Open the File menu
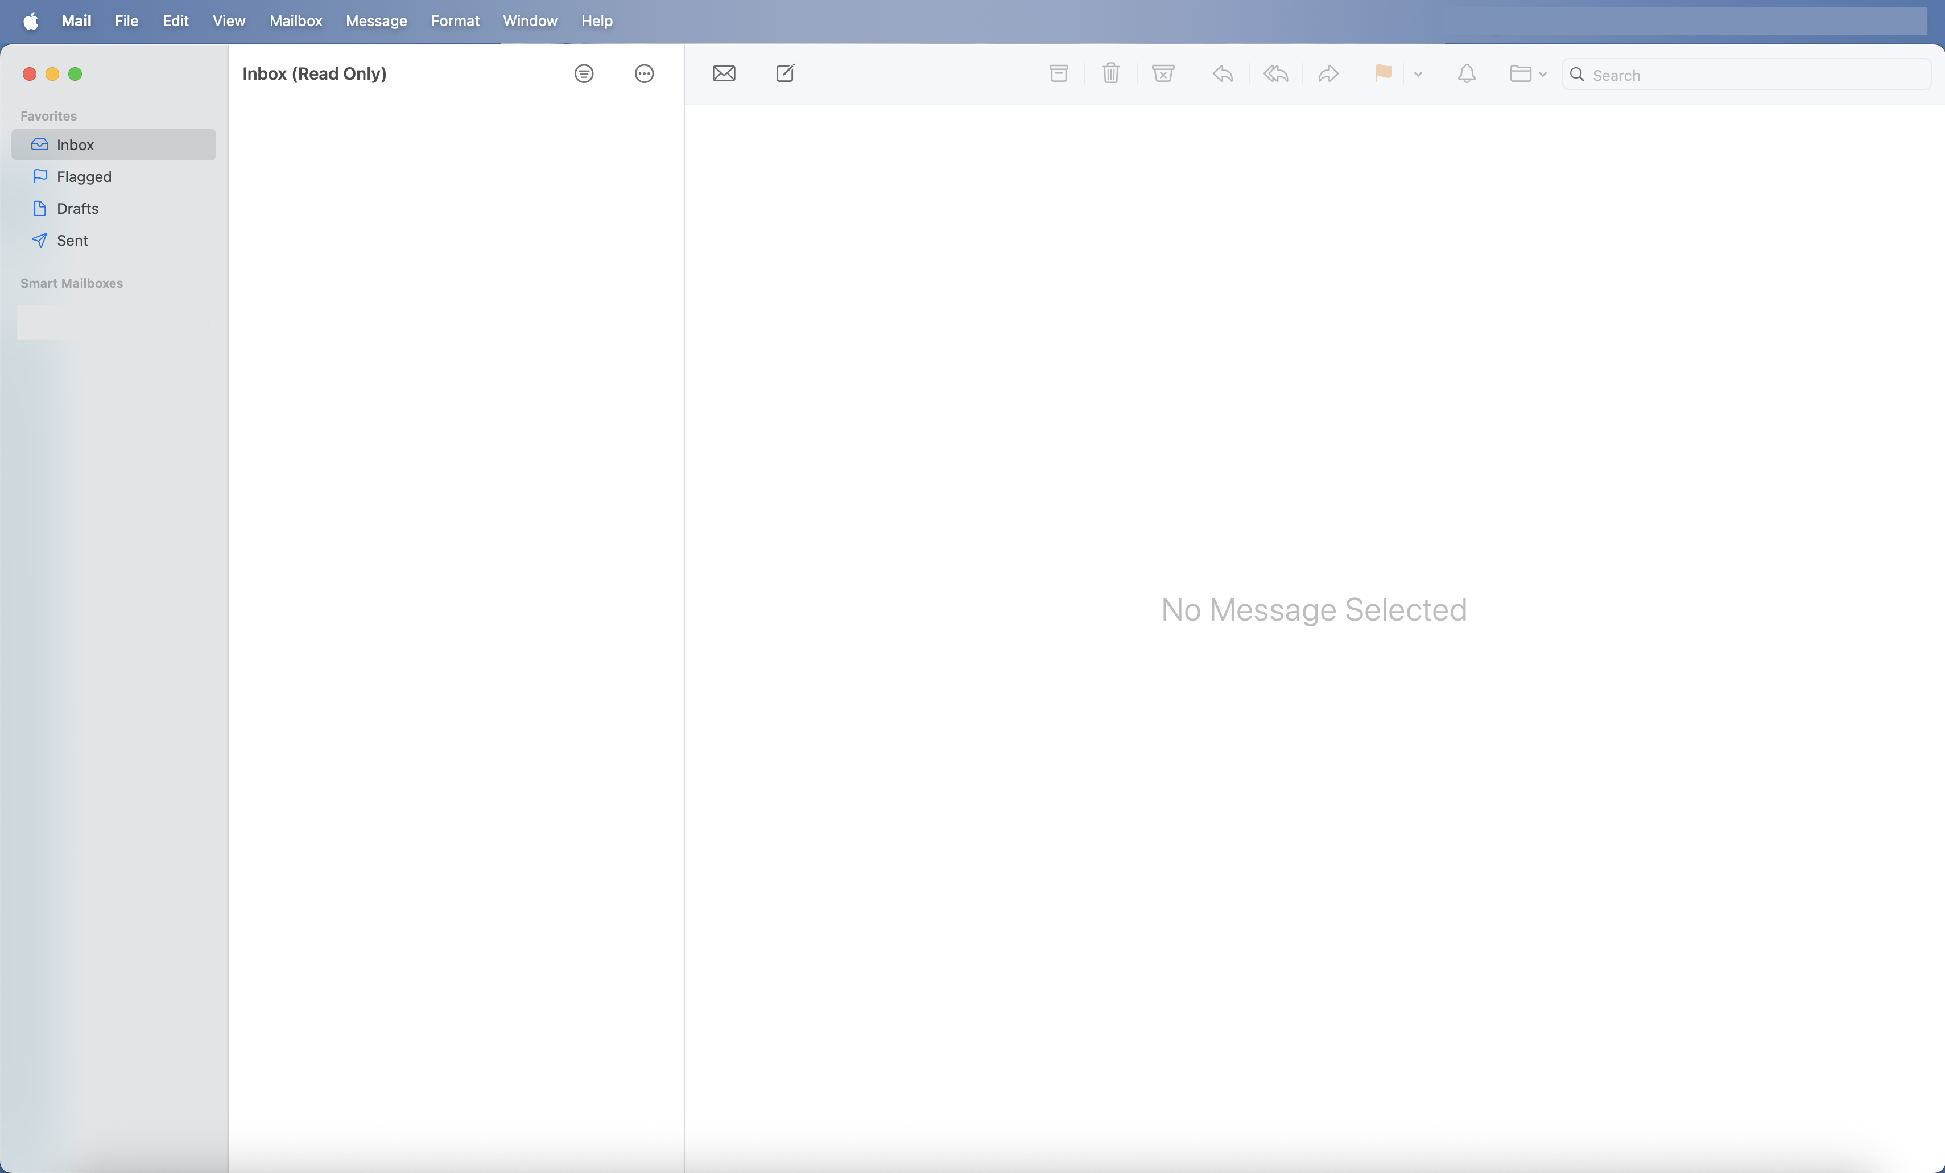 coord(126,21)
